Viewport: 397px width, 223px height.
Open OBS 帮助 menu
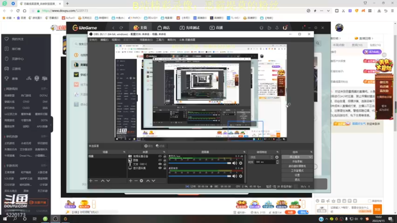pyautogui.click(x=171, y=40)
